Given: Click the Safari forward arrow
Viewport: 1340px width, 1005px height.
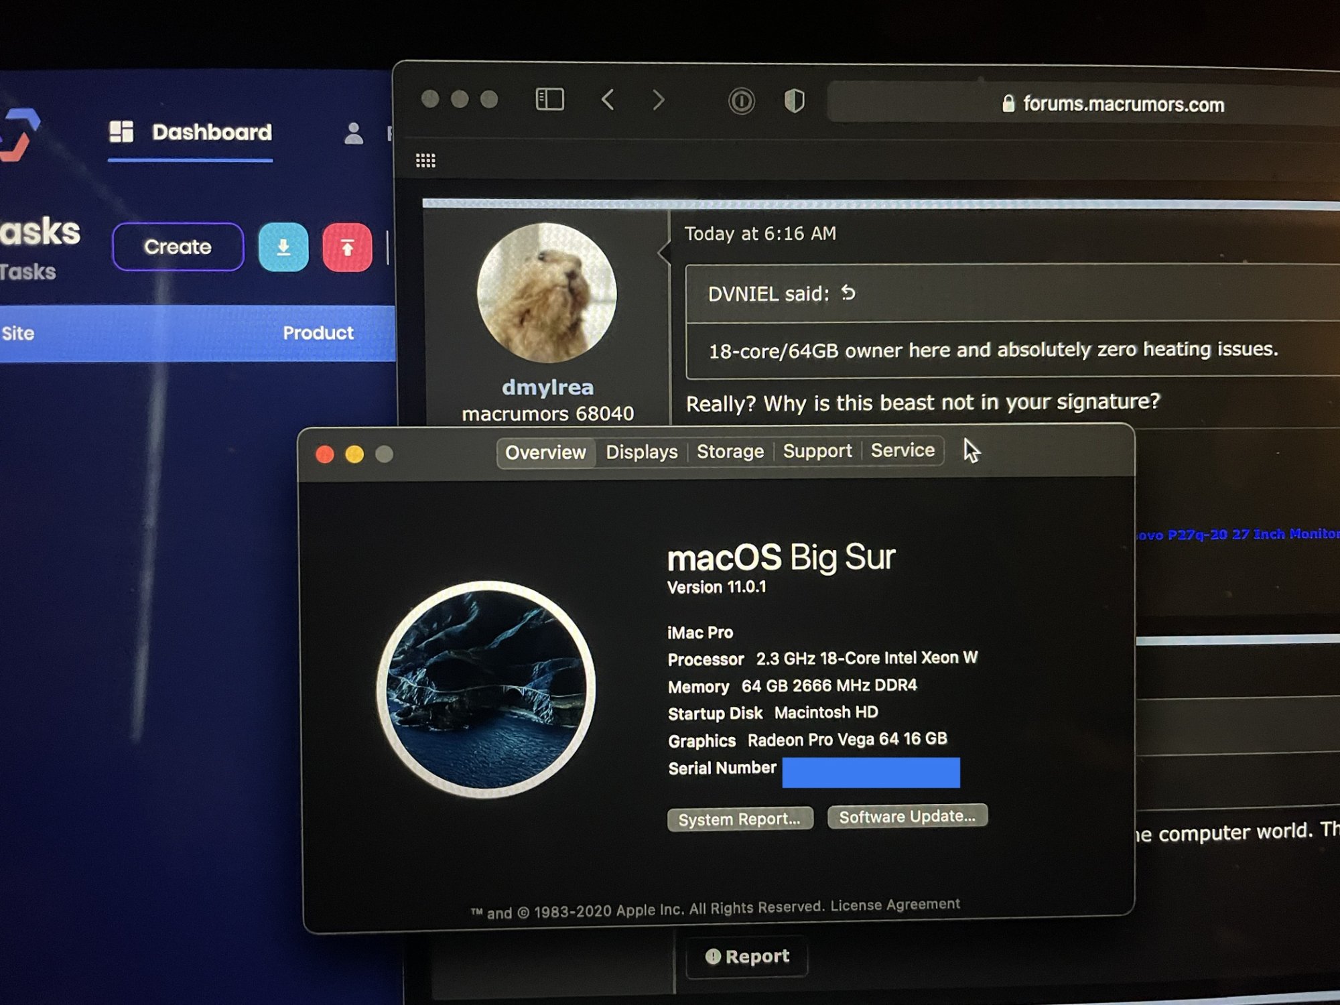Looking at the screenshot, I should point(659,100).
